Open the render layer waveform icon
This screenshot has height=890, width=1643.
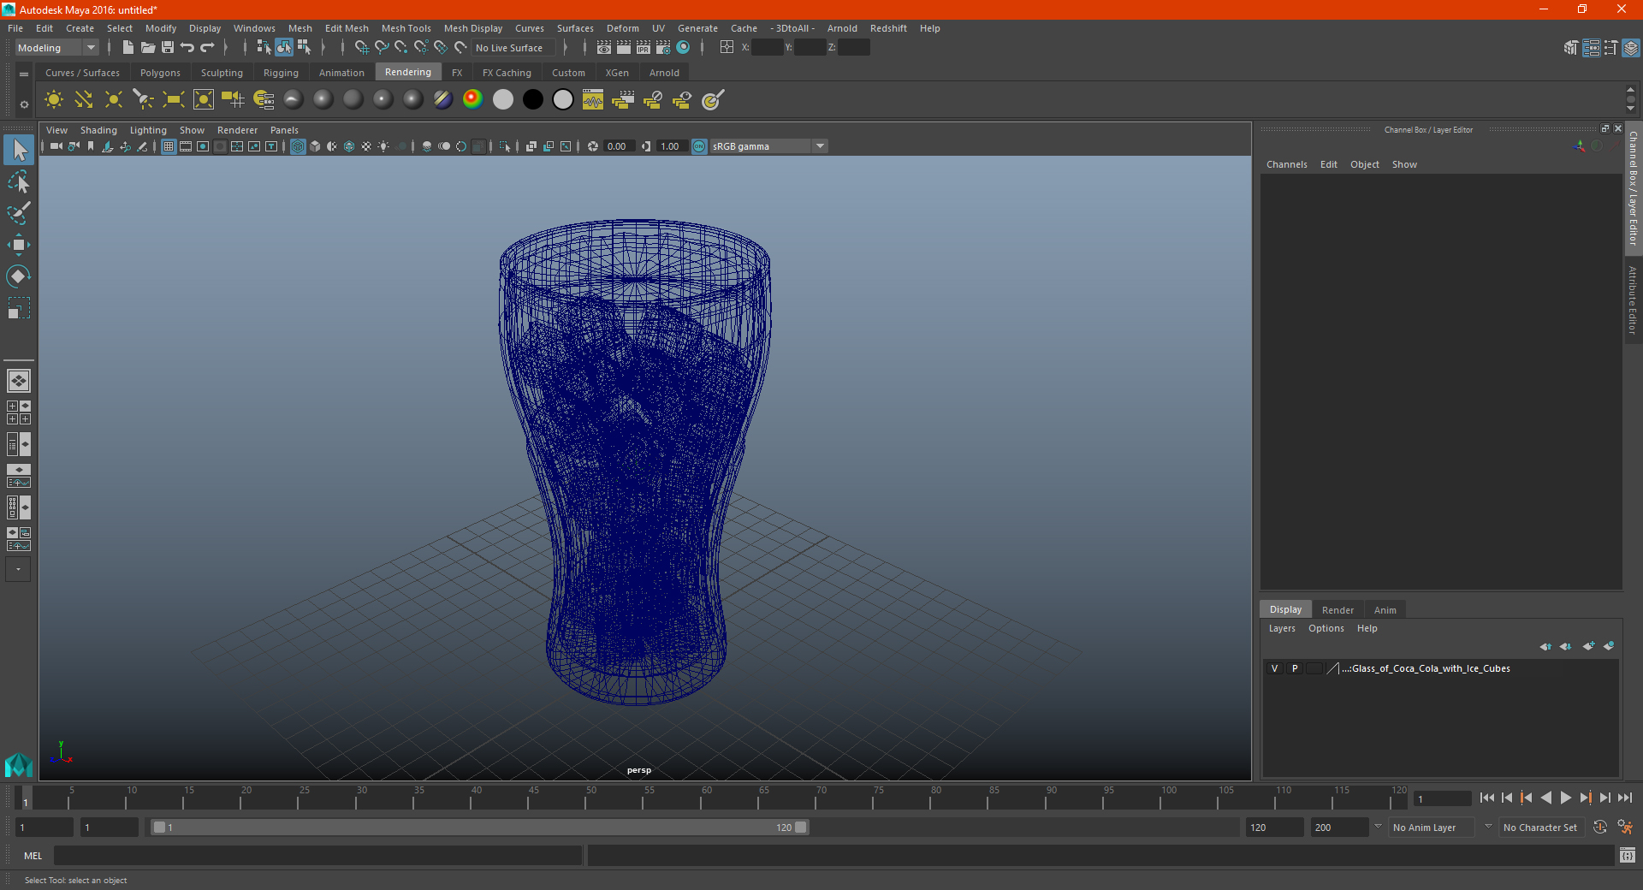pyautogui.click(x=593, y=100)
